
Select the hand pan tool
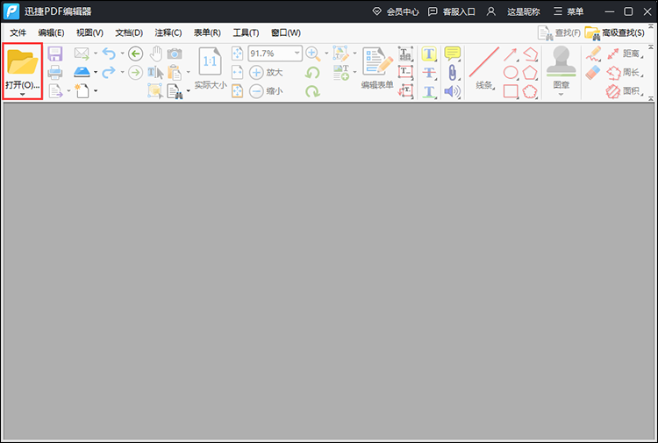click(155, 54)
